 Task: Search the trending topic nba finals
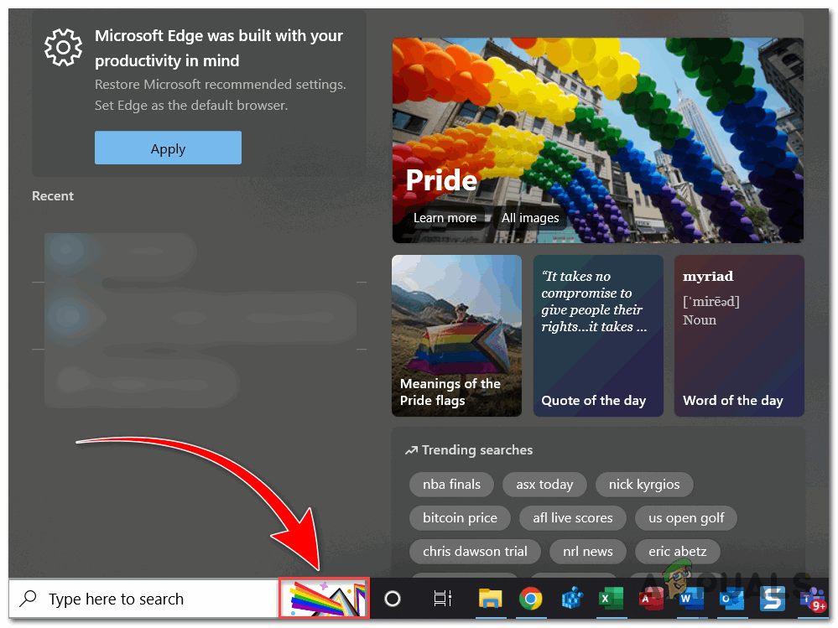coord(451,485)
